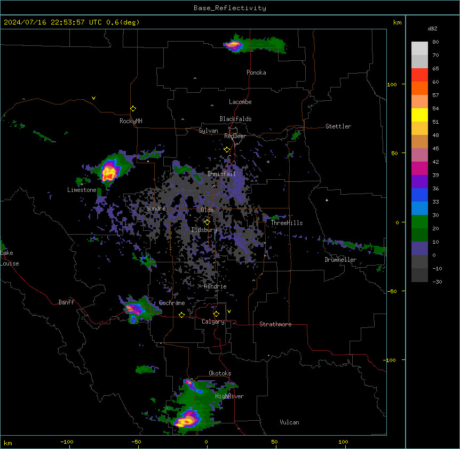Click the storm cell core southwest of HighRiver

point(186,420)
